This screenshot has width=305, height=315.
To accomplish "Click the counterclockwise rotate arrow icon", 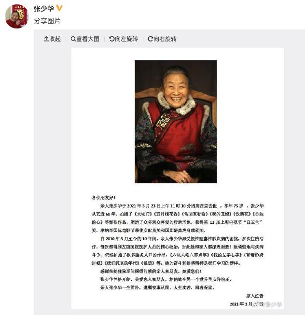I will click(111, 39).
